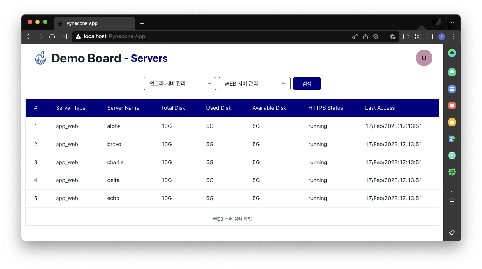482x269 pixels.
Task: Click the not-secure warning triangle icon
Action: pyautogui.click(x=78, y=37)
